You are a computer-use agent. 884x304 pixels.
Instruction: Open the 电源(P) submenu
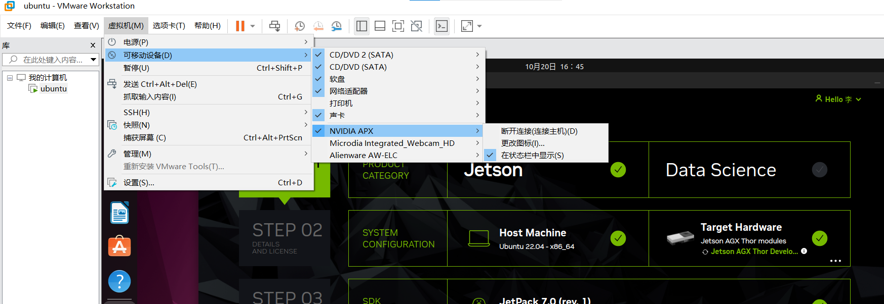(x=209, y=42)
